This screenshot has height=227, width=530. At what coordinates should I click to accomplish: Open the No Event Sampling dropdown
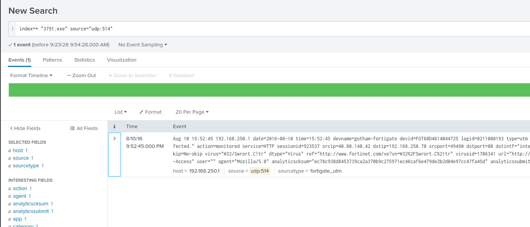[143, 44]
